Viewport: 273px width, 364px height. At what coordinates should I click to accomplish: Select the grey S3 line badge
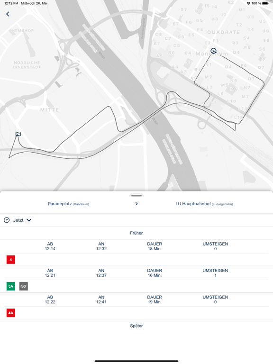pos(23,286)
